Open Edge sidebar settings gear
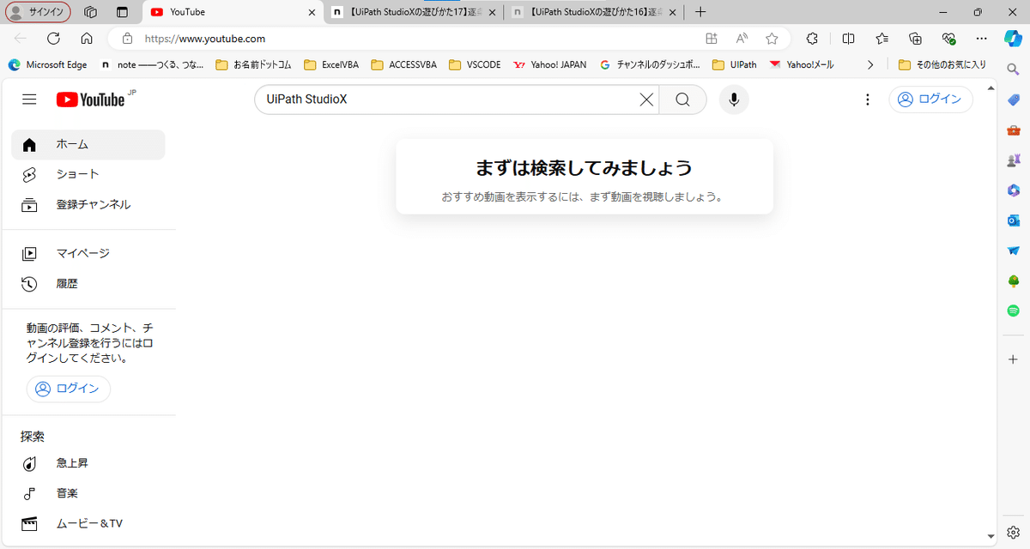This screenshot has height=549, width=1030. click(x=1014, y=532)
